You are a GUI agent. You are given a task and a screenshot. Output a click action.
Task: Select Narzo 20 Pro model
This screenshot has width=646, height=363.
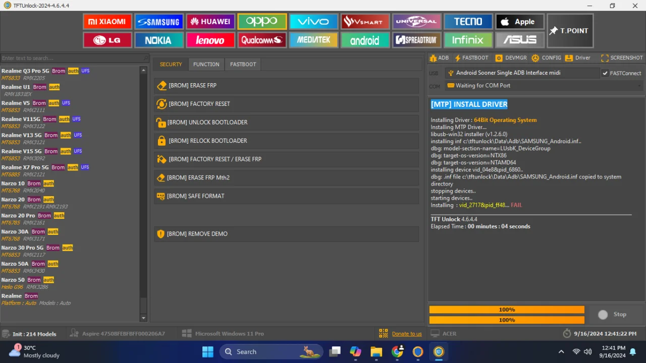click(x=70, y=219)
